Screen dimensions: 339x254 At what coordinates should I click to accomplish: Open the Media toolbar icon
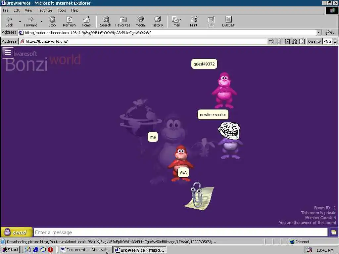click(x=140, y=21)
